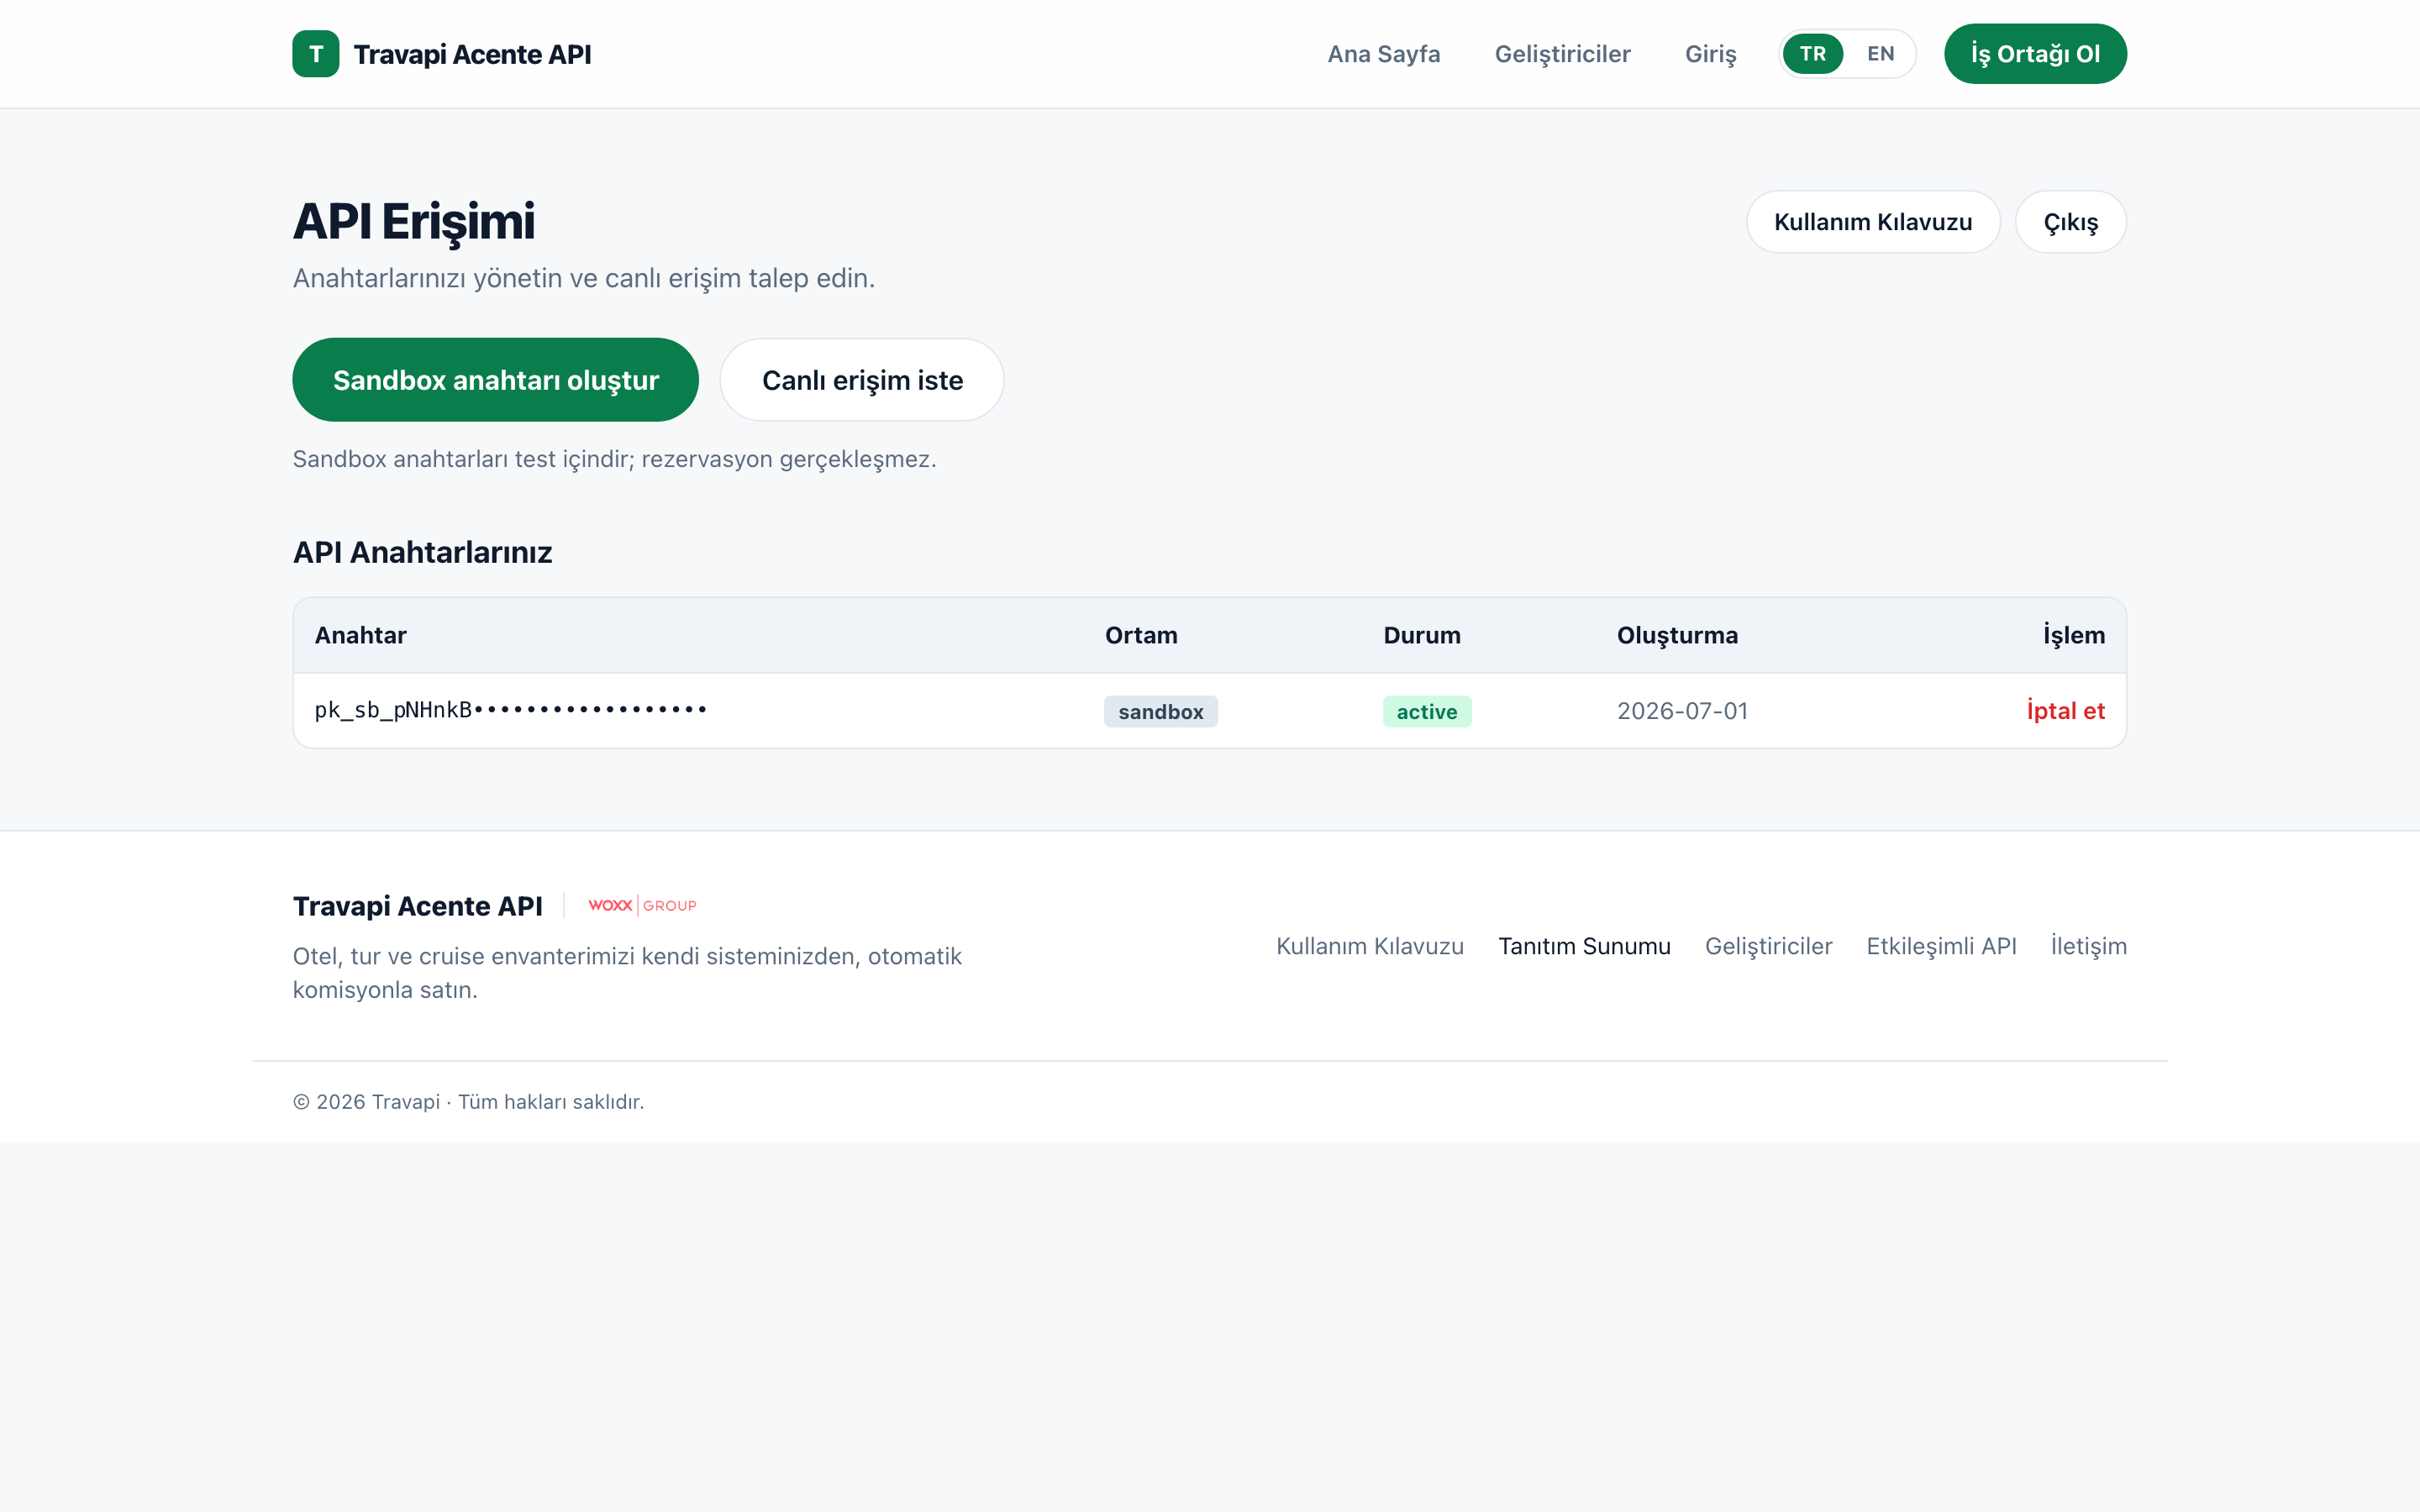
Task: Create a sandbox key with Sandbox anahtarı oluştur
Action: (x=495, y=380)
